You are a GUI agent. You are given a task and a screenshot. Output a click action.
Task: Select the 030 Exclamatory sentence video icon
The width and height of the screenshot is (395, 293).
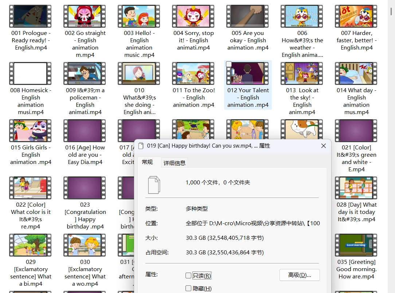click(x=85, y=245)
